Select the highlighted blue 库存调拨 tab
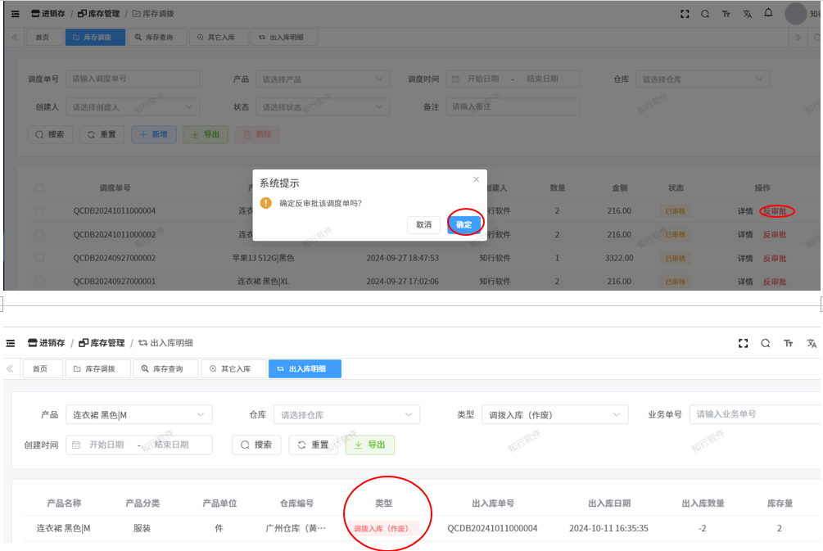 [97, 38]
